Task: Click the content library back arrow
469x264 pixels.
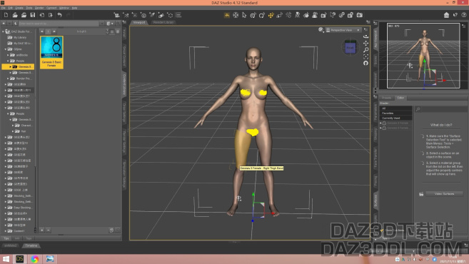Action: [x=4, y=24]
